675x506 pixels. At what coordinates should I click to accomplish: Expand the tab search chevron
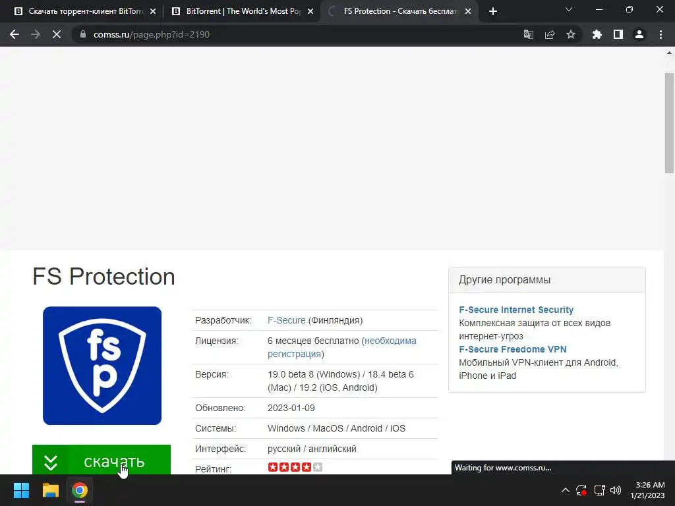(569, 9)
